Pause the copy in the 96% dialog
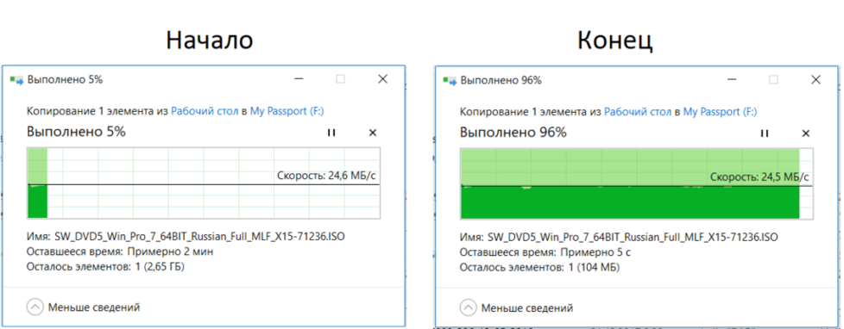Screen dimensions: 844x329 pyautogui.click(x=764, y=133)
